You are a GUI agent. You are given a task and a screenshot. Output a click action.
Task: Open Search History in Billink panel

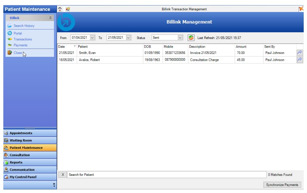coord(24,26)
